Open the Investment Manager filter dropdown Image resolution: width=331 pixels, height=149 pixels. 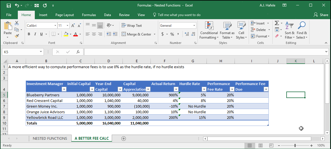coord(64,89)
